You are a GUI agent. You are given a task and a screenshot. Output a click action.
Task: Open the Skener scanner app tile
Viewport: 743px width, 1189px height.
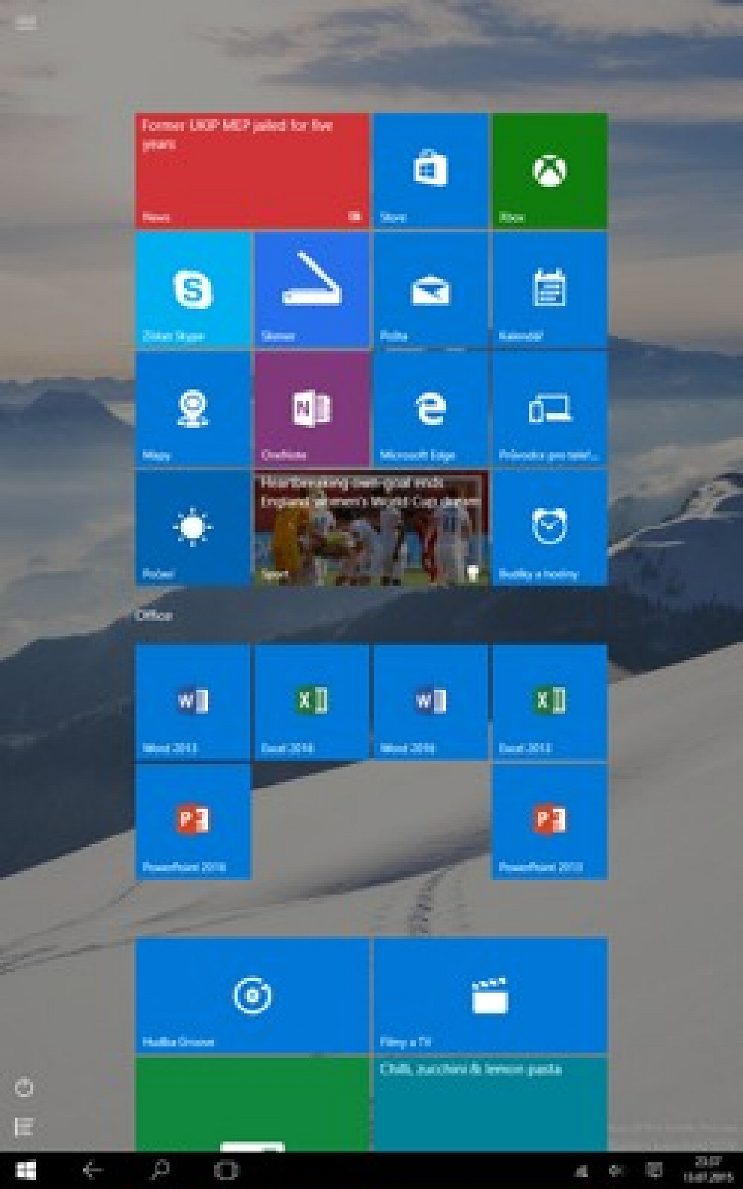(x=312, y=290)
